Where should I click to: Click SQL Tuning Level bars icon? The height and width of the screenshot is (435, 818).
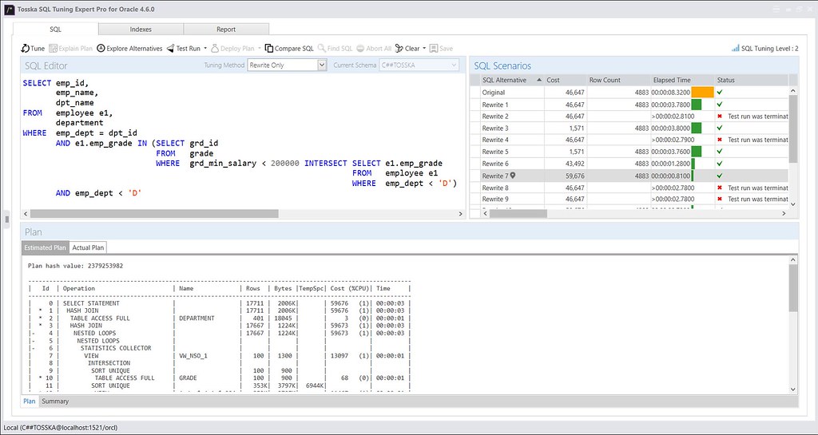pos(735,48)
